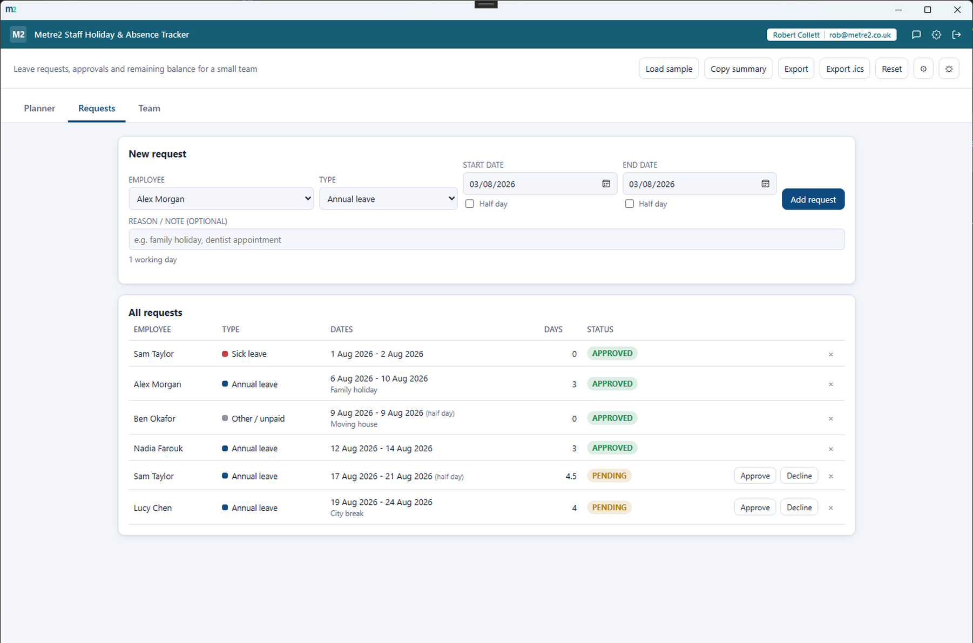Switch to the Planner tab
The height and width of the screenshot is (643, 973).
(x=39, y=108)
